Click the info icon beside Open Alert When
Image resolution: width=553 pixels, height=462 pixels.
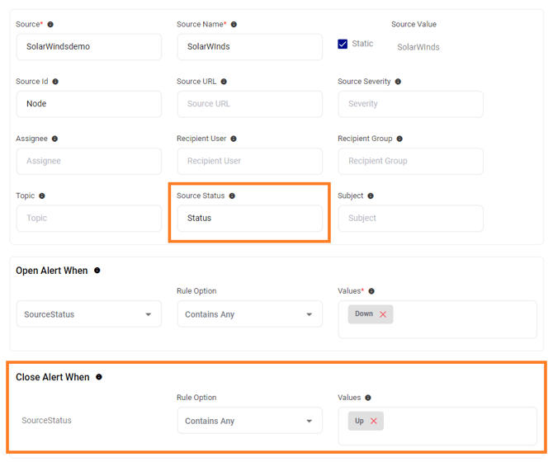(x=97, y=271)
